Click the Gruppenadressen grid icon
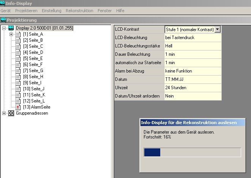This screenshot has width=251, height=178. [11, 113]
